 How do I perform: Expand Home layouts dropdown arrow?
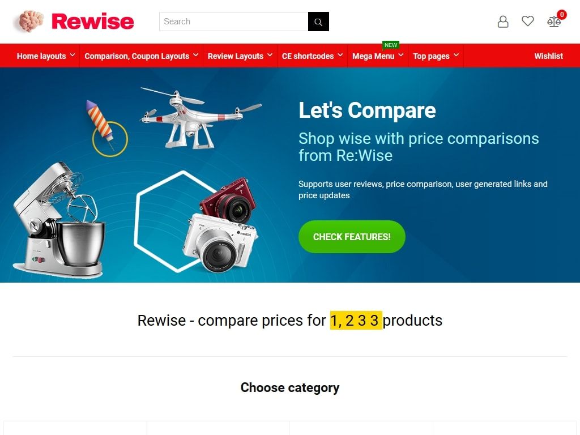(72, 55)
